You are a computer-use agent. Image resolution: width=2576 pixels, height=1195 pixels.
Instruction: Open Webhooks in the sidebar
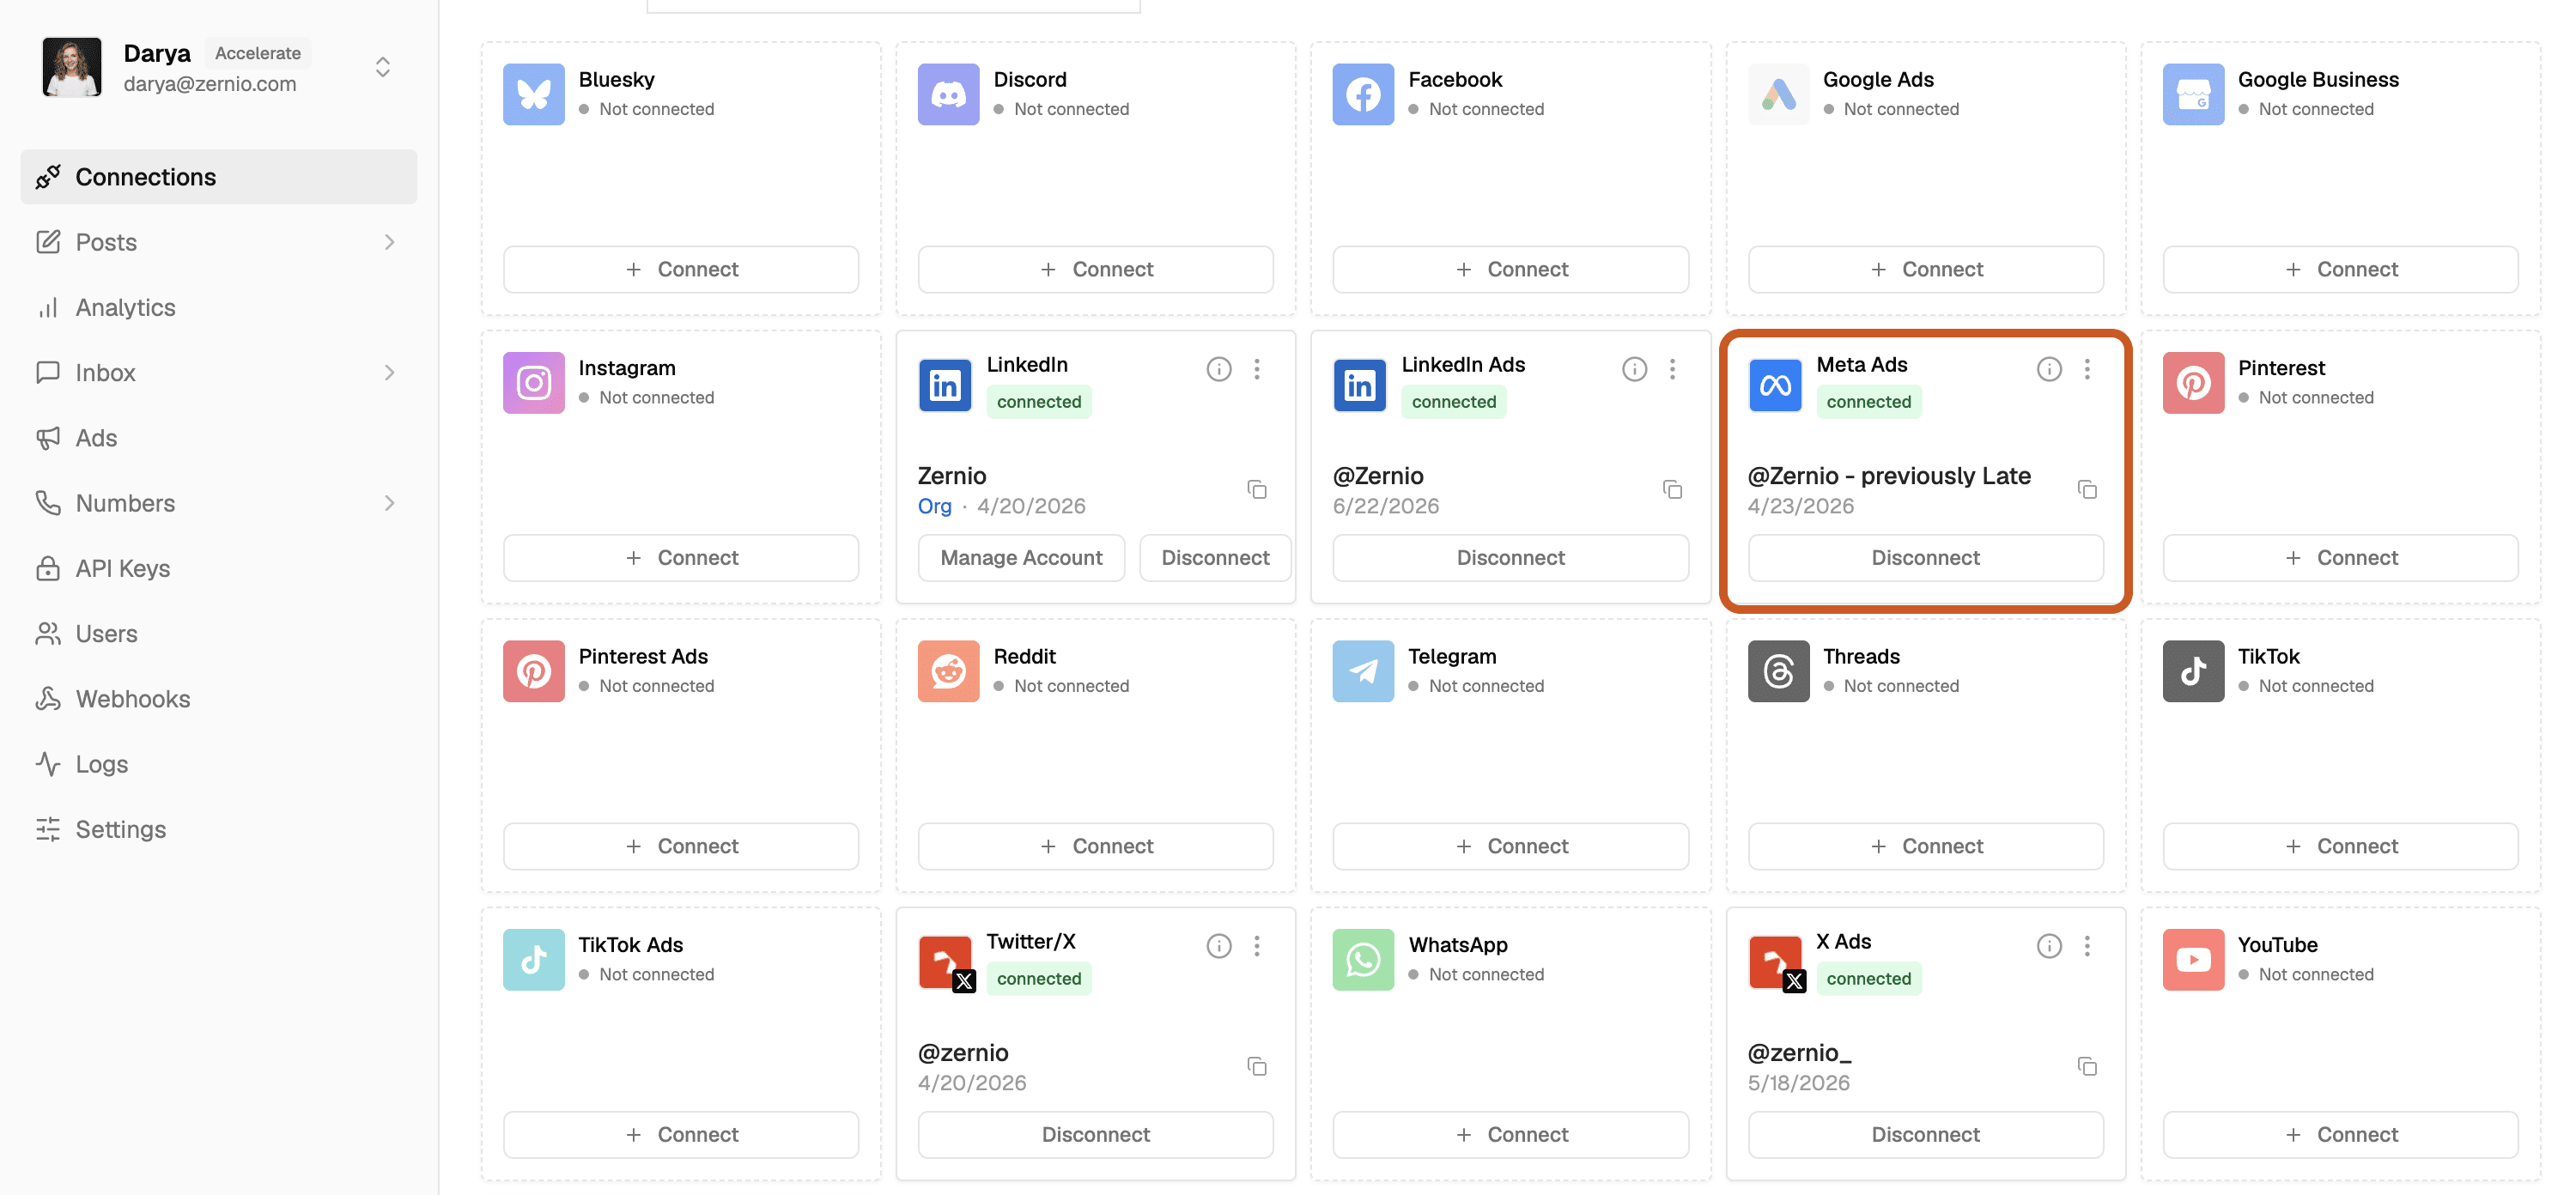(218, 699)
